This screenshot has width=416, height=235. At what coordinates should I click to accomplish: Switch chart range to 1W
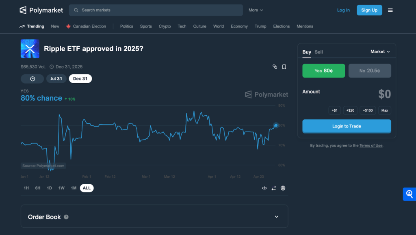pos(61,188)
